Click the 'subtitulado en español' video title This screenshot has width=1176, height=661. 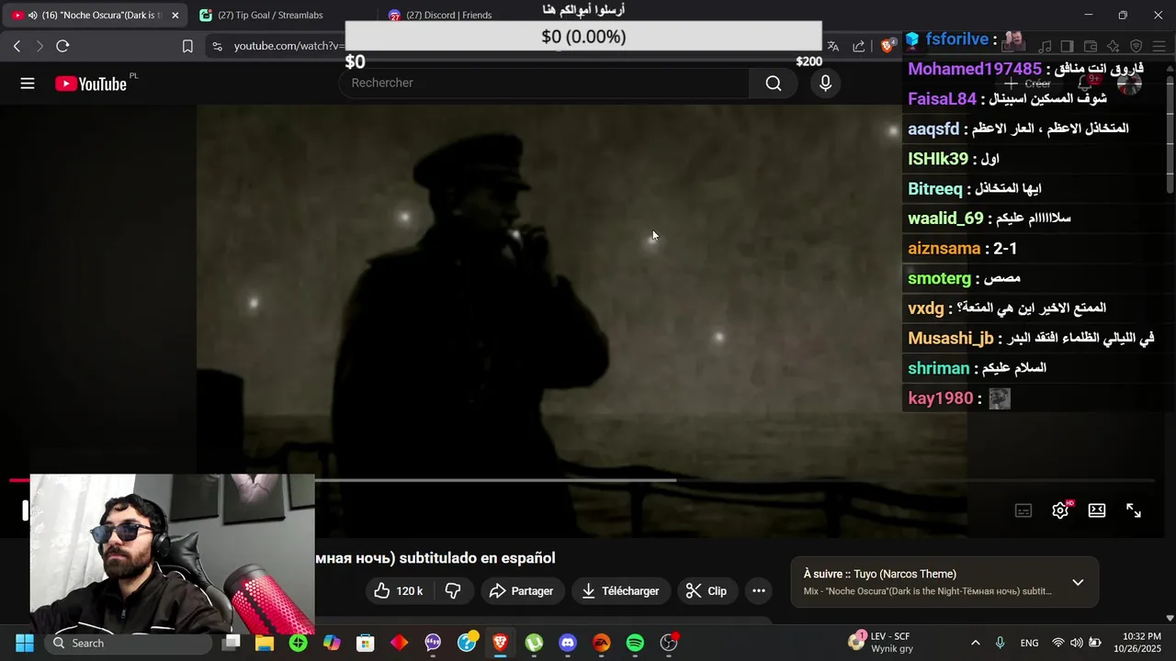(x=477, y=558)
